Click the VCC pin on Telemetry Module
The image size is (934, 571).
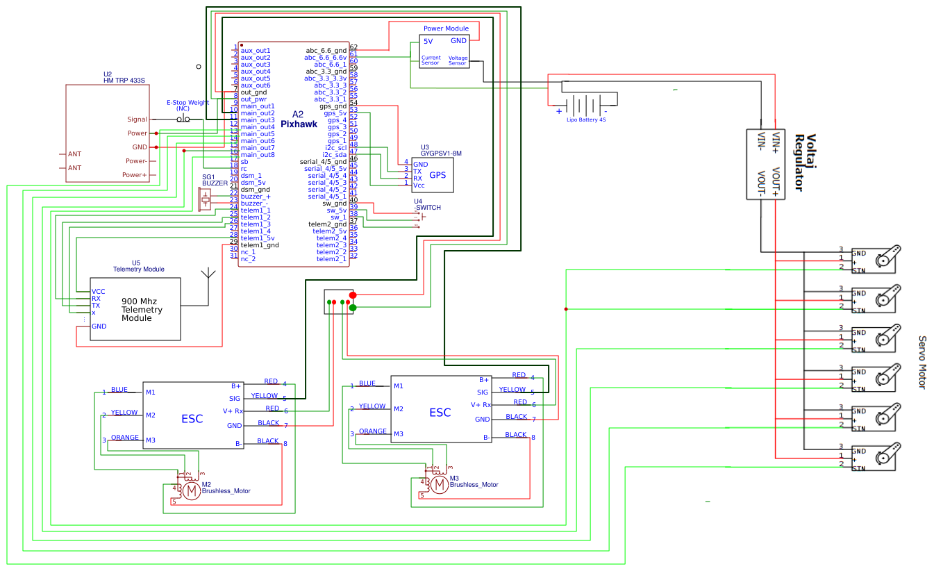pos(99,292)
